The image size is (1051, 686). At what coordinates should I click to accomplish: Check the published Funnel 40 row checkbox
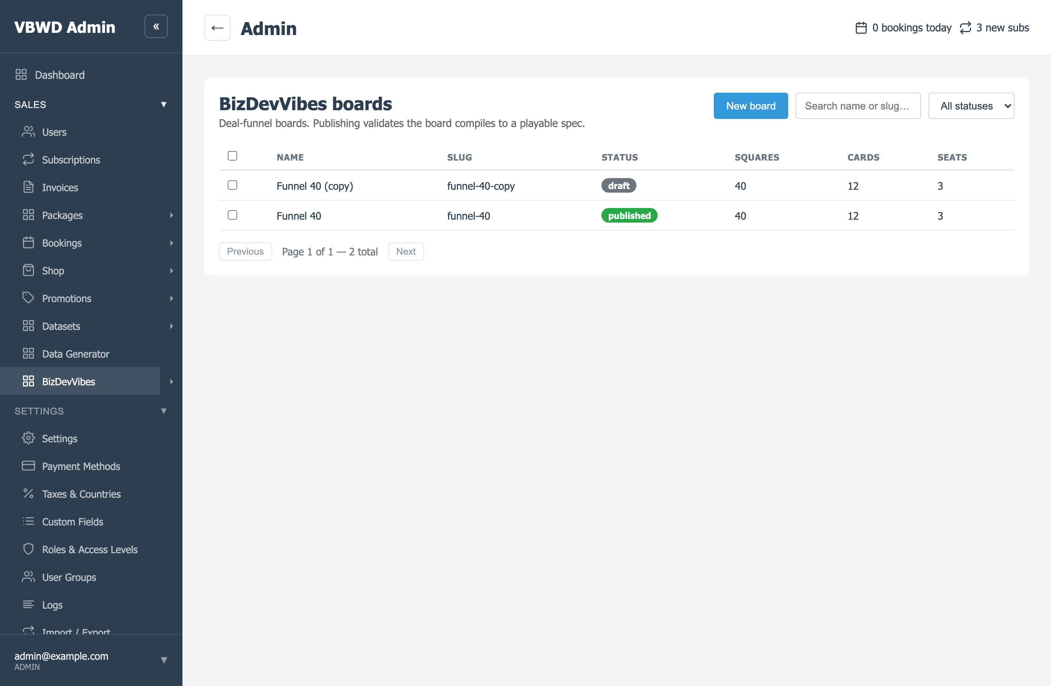[x=232, y=215]
